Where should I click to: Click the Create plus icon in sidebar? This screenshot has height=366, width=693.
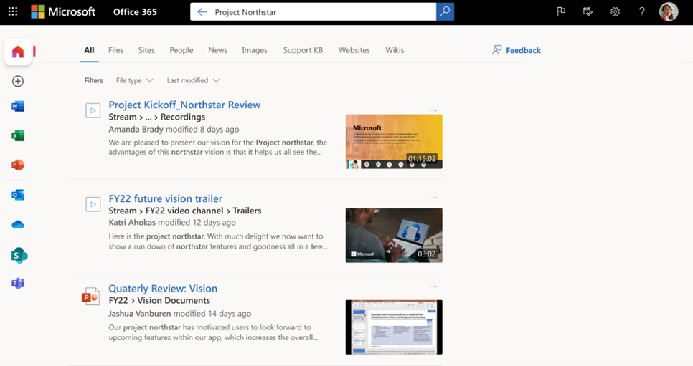point(18,81)
